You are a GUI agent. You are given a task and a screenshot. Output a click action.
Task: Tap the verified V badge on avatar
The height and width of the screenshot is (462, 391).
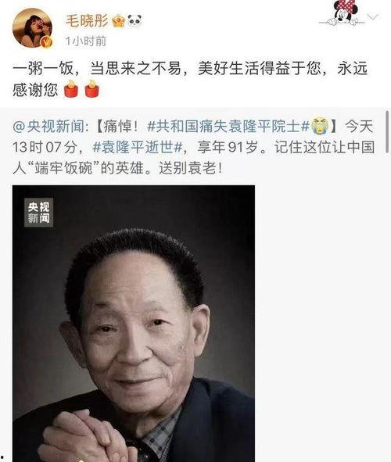(46, 42)
